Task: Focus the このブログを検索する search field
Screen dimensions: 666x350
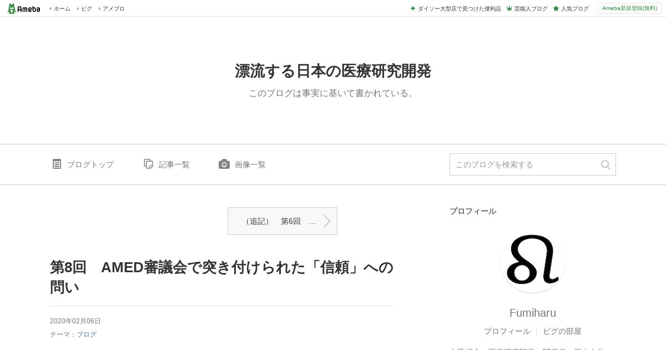Action: tap(524, 164)
